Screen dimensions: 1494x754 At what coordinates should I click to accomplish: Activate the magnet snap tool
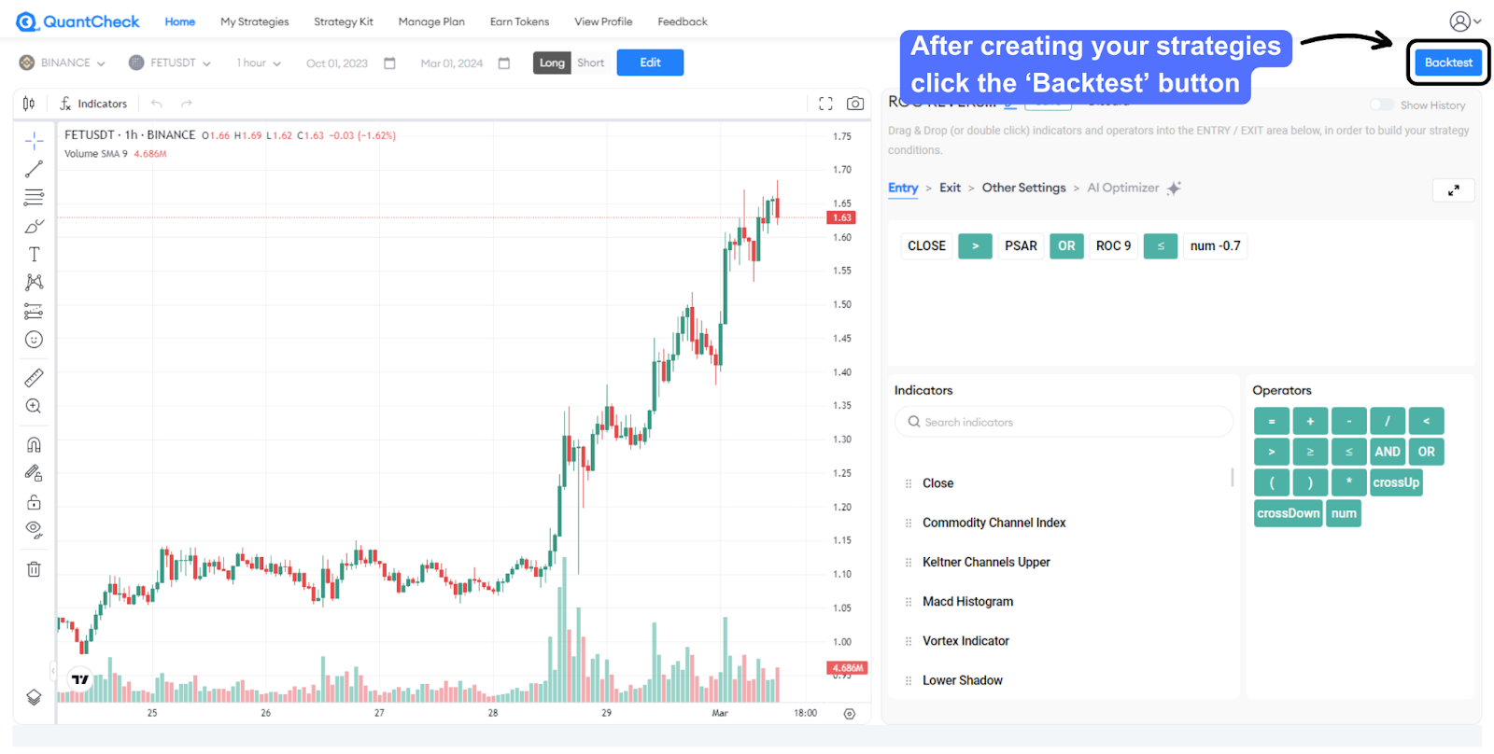(x=34, y=444)
